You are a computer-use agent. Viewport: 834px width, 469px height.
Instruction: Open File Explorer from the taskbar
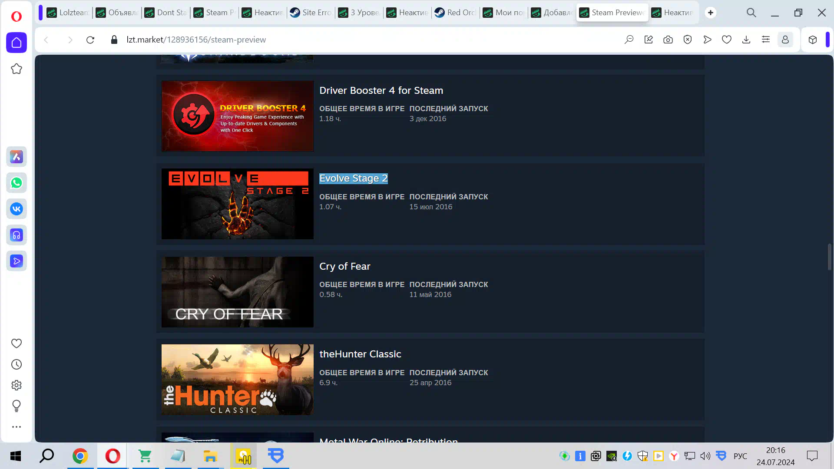tap(210, 456)
